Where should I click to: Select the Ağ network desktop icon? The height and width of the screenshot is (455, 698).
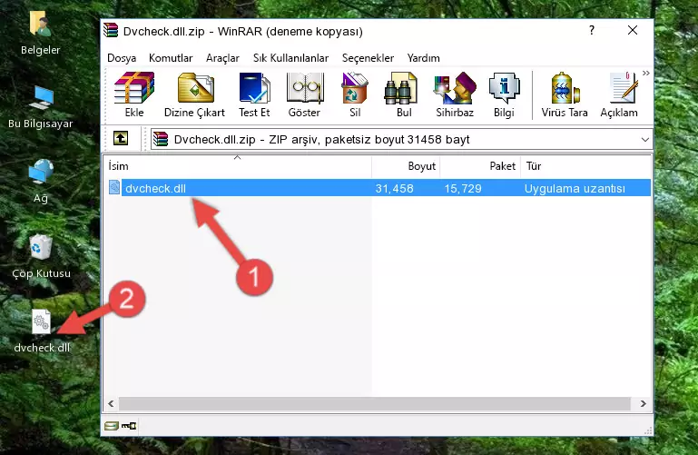pos(41,182)
